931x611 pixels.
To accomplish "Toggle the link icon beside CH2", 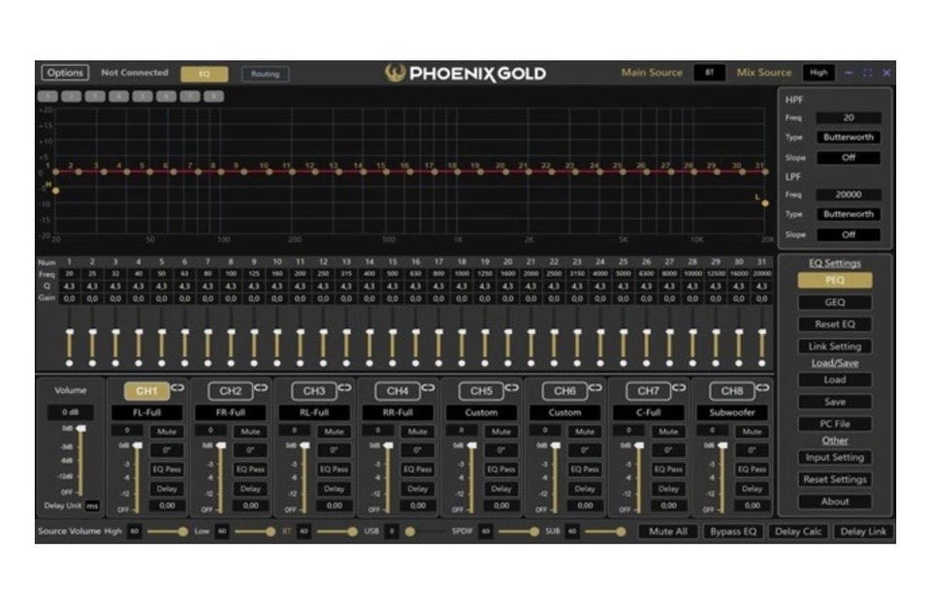I will point(261,388).
